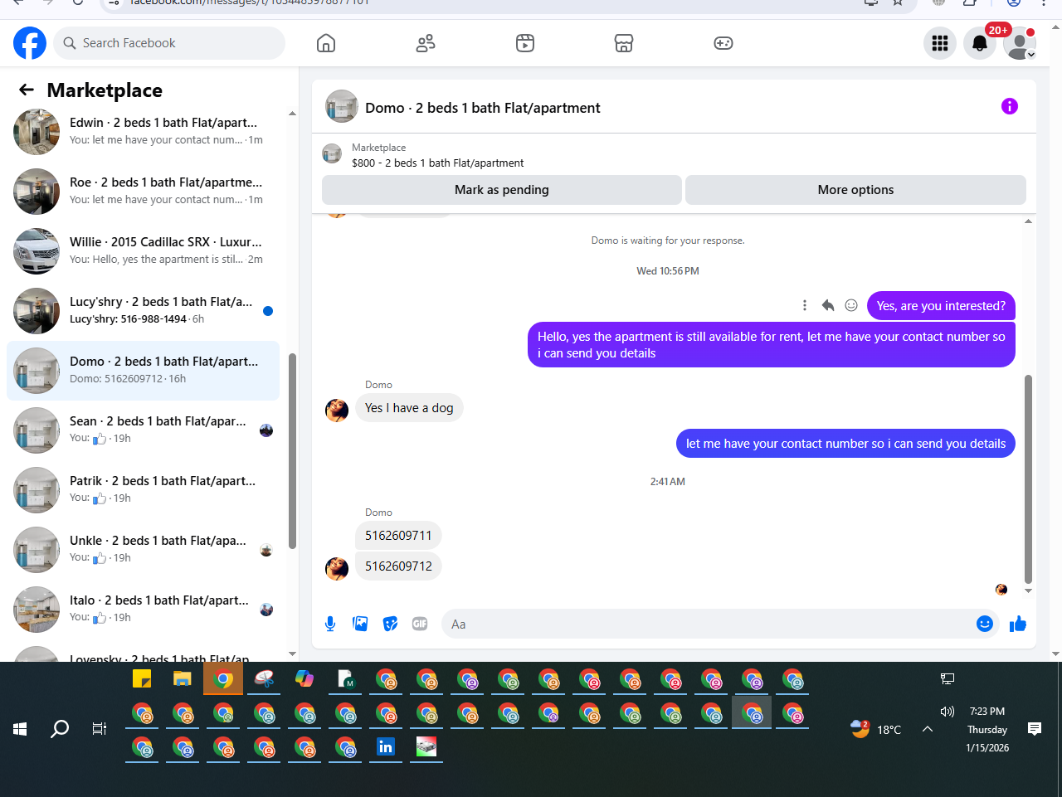Viewport: 1062px width, 797px height.
Task: Open Roe 2 beds conversation
Action: pyautogui.click(x=144, y=192)
